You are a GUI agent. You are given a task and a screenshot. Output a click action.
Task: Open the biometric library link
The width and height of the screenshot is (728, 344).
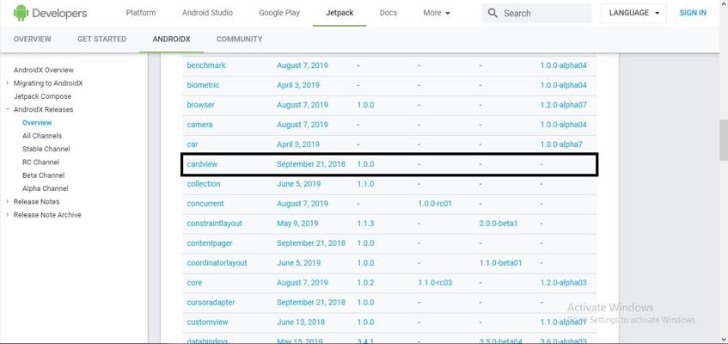203,85
